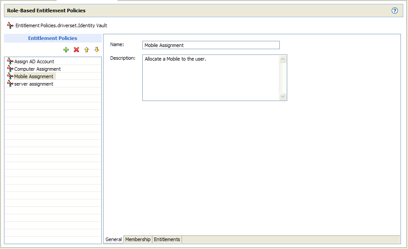Click the Name: label
This screenshot has width=408, height=249.
[x=117, y=44]
